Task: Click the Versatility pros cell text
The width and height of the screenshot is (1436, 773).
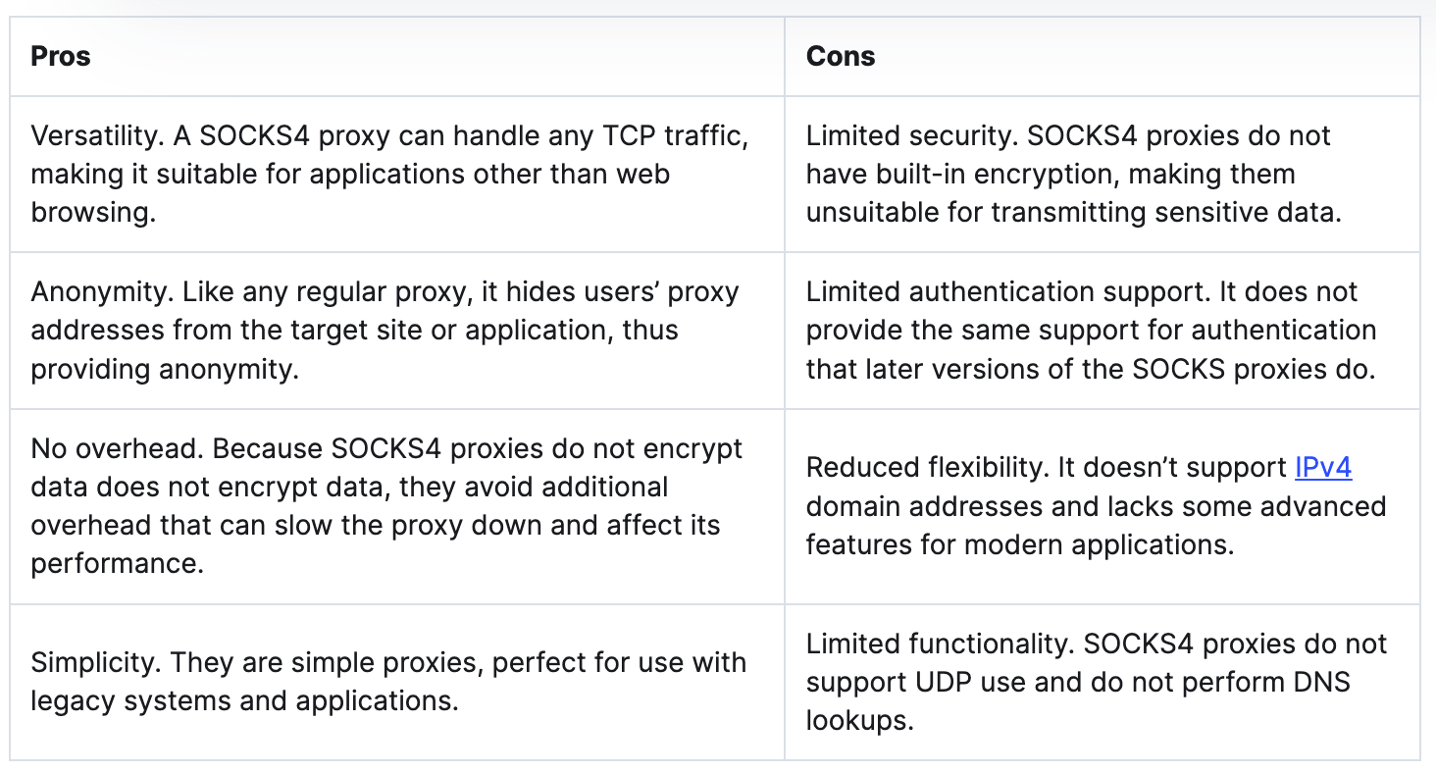Action: click(389, 174)
